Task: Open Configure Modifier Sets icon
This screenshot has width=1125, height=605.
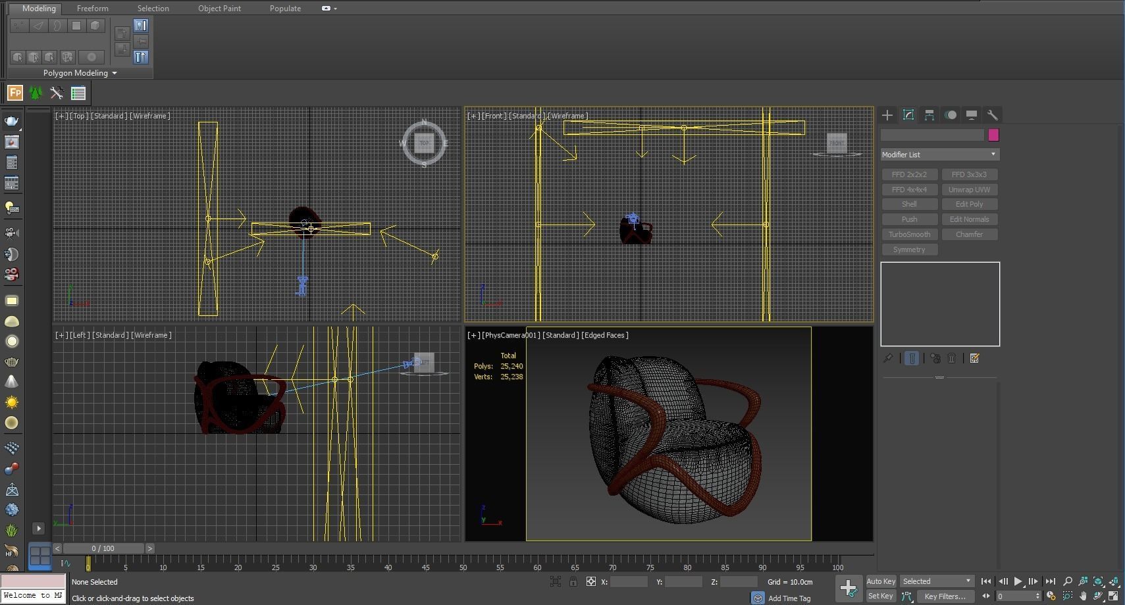Action: pos(975,358)
